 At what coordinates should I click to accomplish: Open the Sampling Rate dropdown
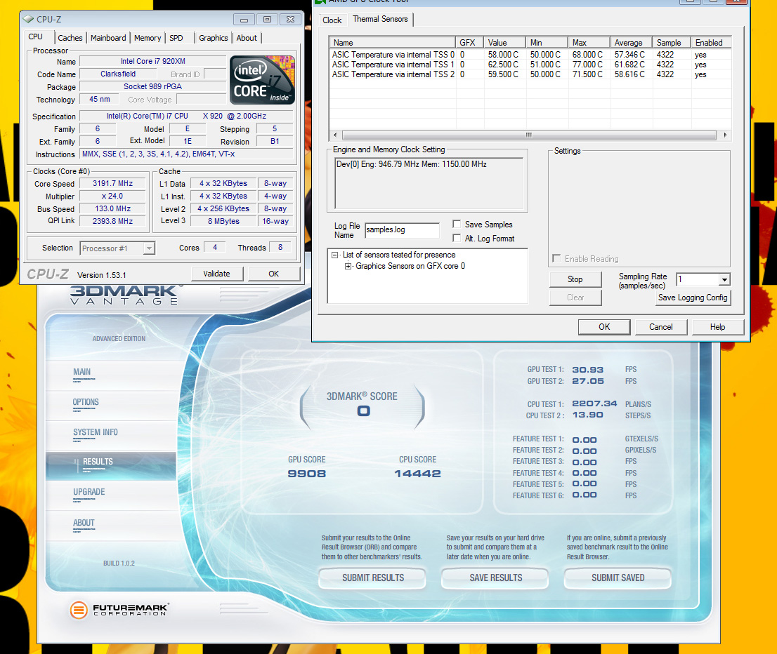pos(724,280)
